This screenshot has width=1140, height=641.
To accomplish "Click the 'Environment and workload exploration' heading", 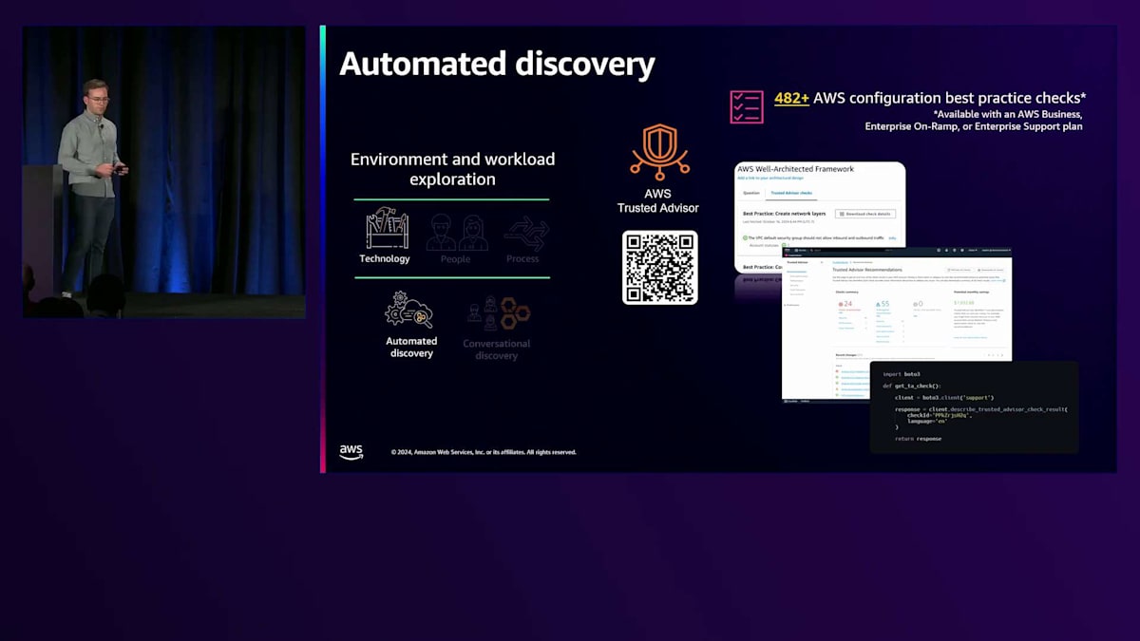I will (452, 169).
